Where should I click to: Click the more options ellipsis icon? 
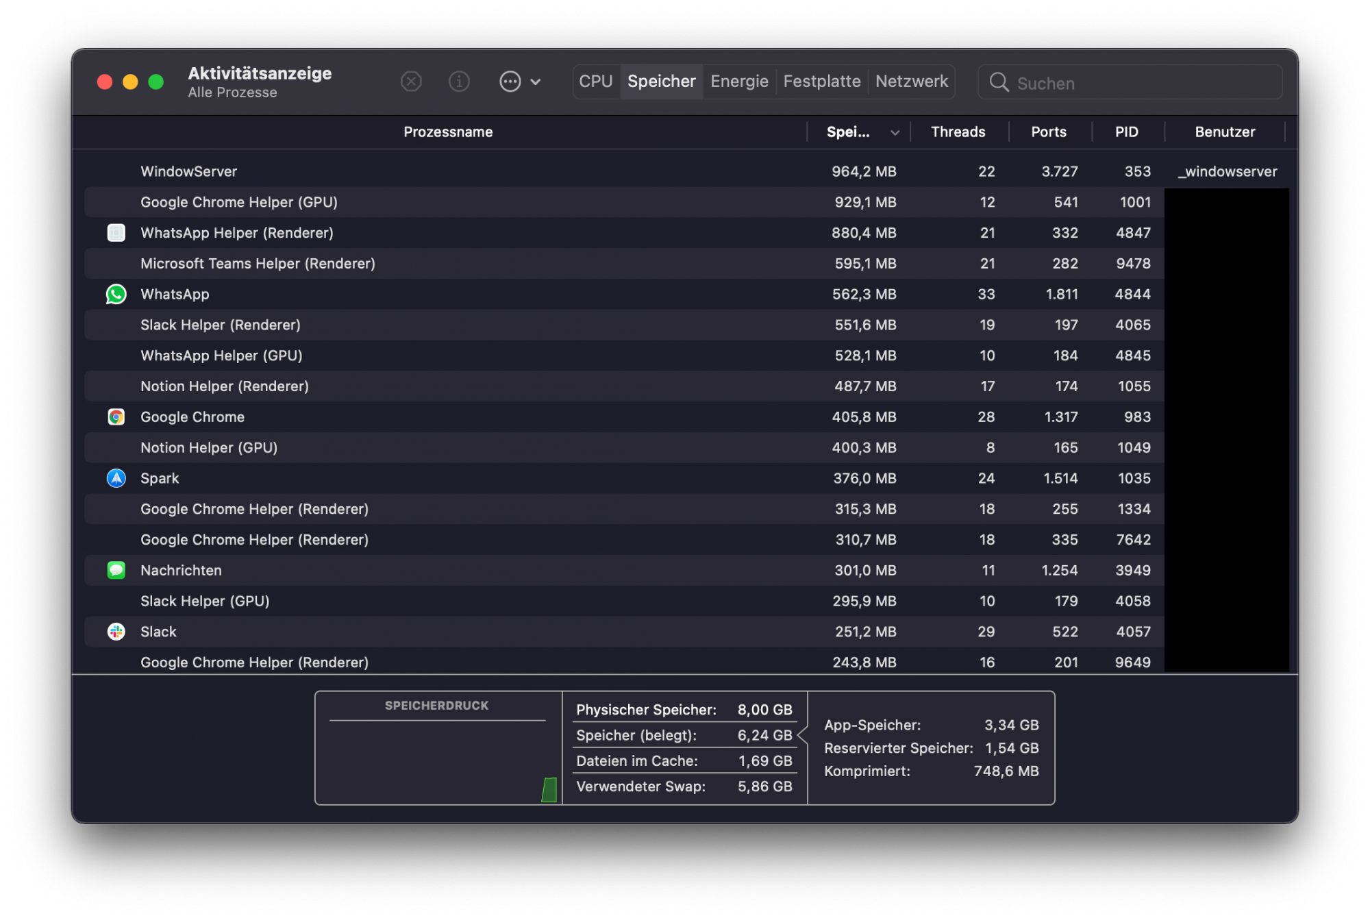(510, 82)
